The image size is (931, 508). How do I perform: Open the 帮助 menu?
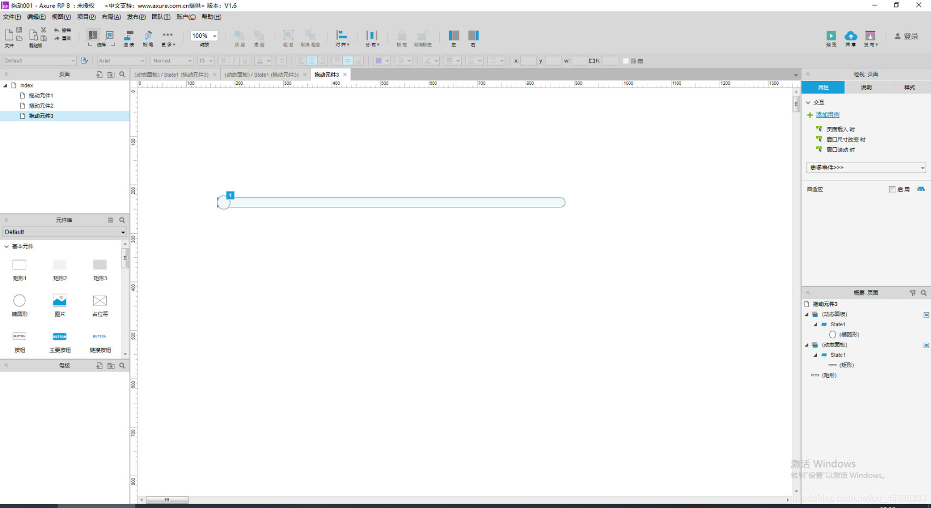pos(211,17)
